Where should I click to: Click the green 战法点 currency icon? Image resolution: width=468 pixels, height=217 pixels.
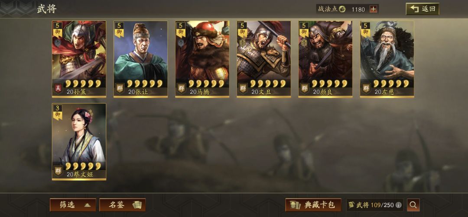click(342, 9)
